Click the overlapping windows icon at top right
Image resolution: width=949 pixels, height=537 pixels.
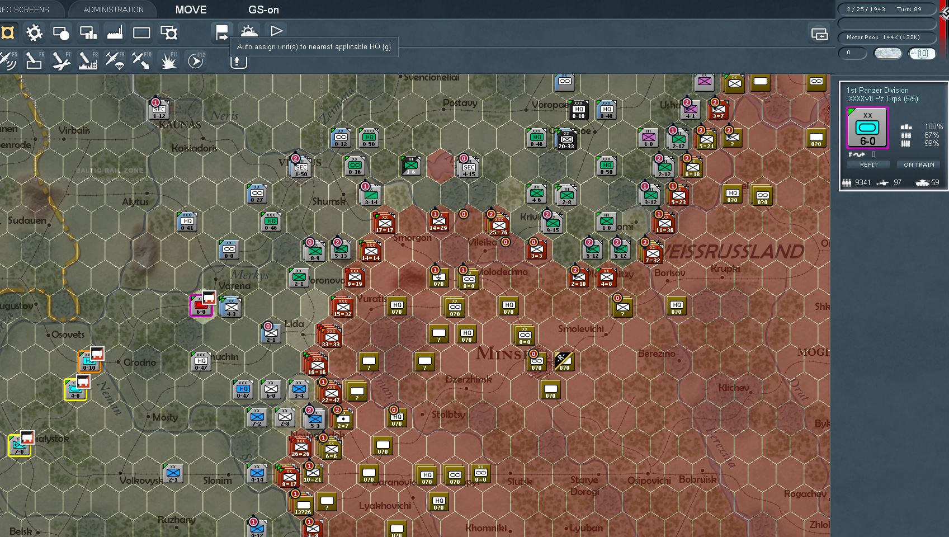pyautogui.click(x=819, y=34)
